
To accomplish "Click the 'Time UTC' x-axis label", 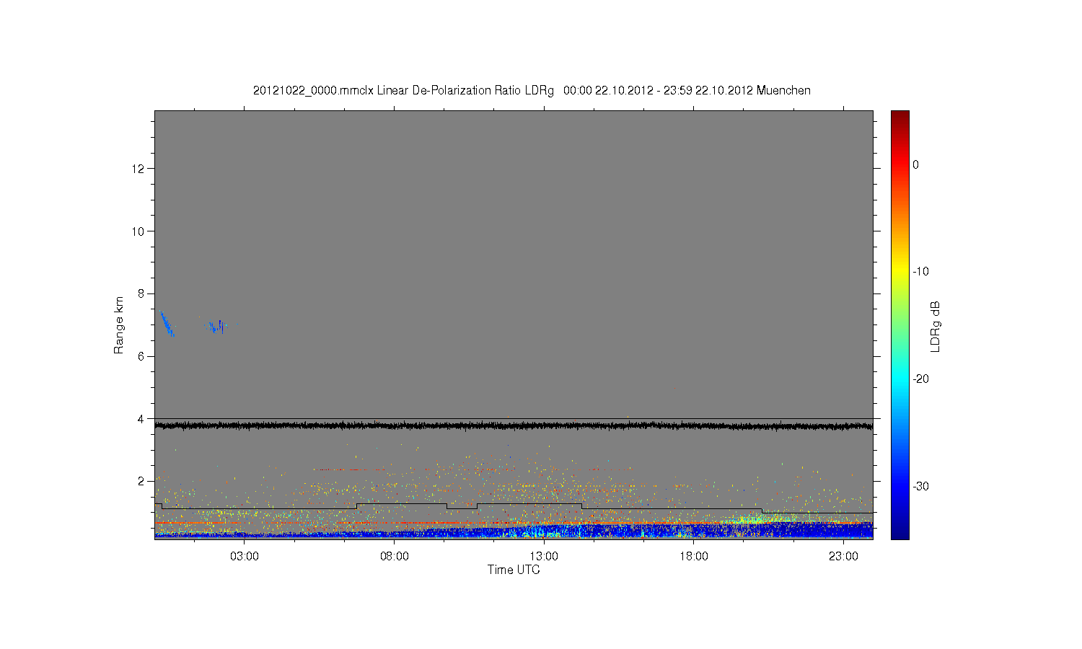I will (514, 570).
